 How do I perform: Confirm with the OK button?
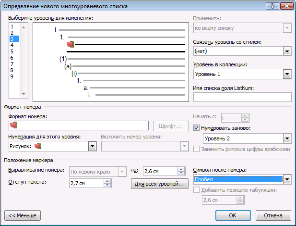tap(233, 215)
